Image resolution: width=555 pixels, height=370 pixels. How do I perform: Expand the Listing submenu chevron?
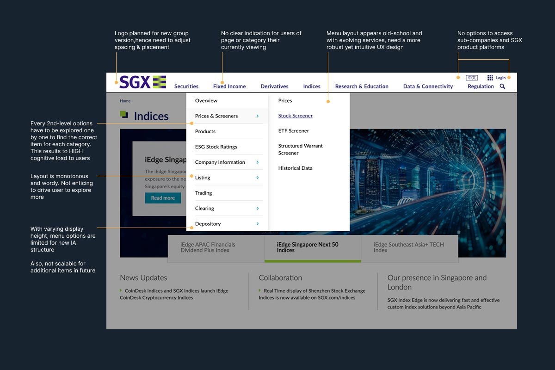point(258,178)
